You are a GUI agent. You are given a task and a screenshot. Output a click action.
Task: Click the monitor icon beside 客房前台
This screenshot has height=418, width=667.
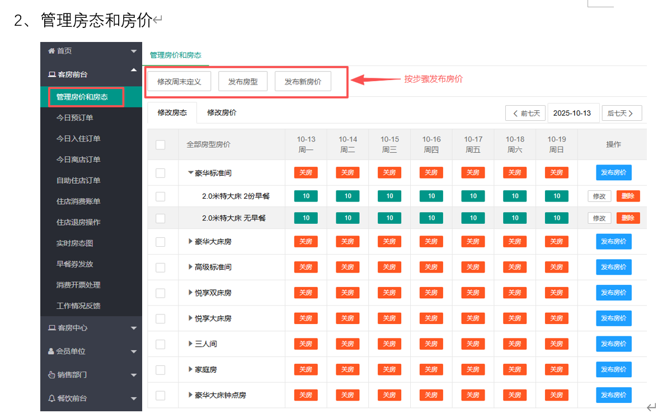[52, 74]
